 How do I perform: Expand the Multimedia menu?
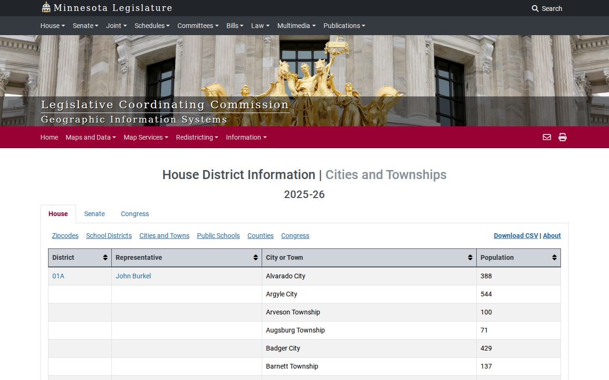tap(296, 26)
